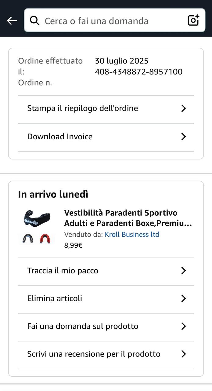Open the black mouthguard product image
Image resolution: width=212 pixels, height=391 pixels.
click(x=37, y=219)
